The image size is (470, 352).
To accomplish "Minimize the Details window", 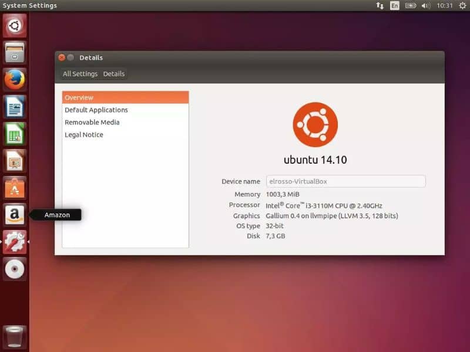I will [70, 57].
